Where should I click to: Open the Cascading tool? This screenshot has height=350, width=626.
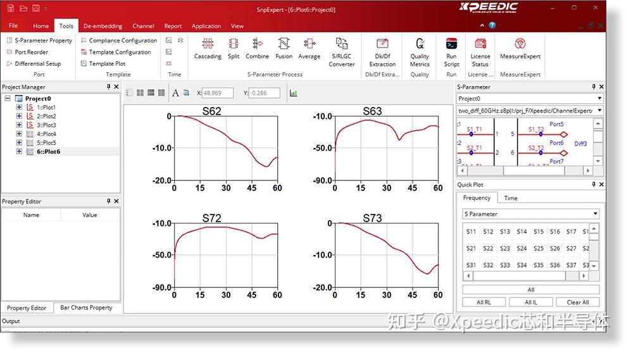pyautogui.click(x=208, y=49)
